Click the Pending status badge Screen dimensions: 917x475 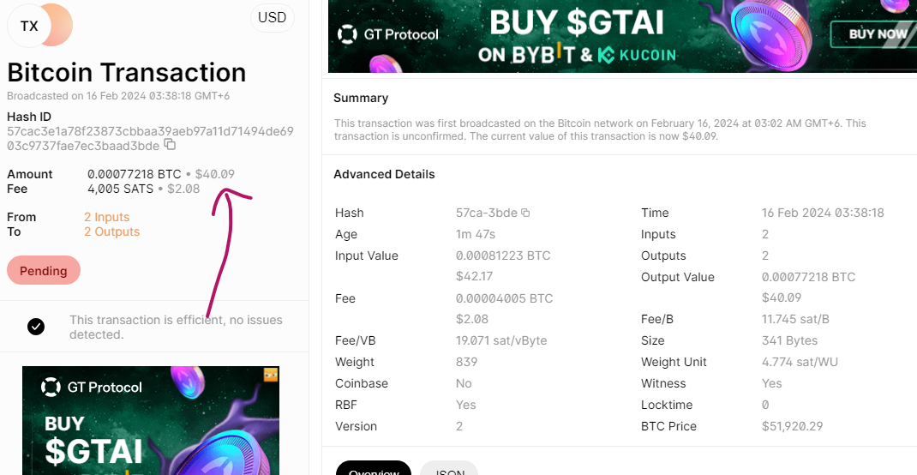pyautogui.click(x=44, y=270)
